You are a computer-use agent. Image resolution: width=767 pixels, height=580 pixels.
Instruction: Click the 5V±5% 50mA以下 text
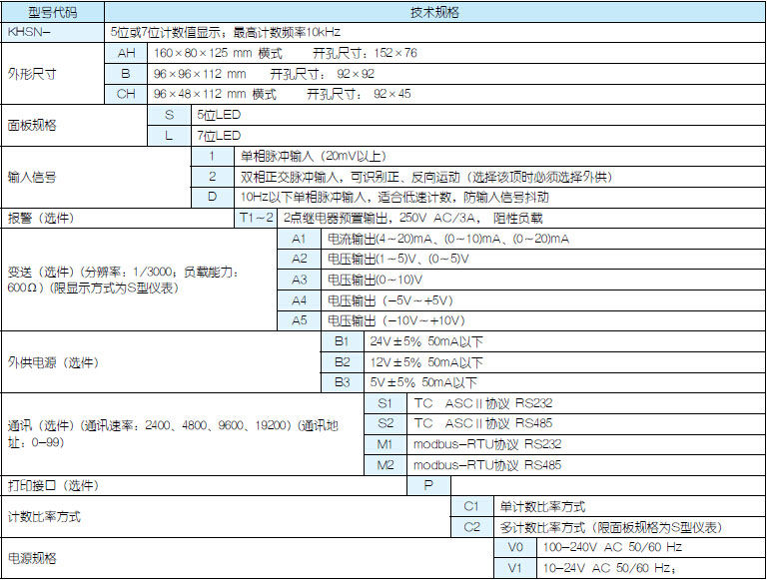click(423, 382)
